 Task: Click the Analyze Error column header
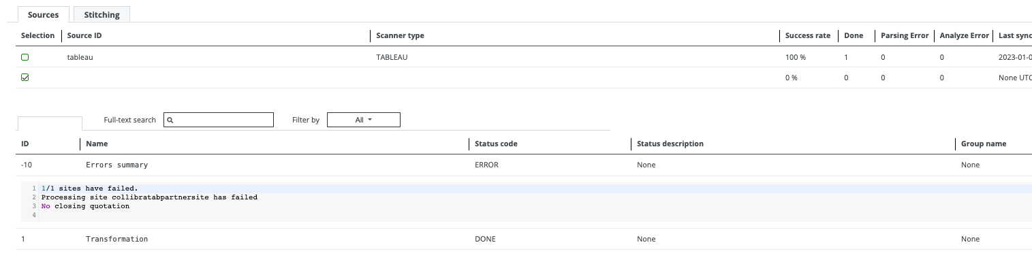964,35
